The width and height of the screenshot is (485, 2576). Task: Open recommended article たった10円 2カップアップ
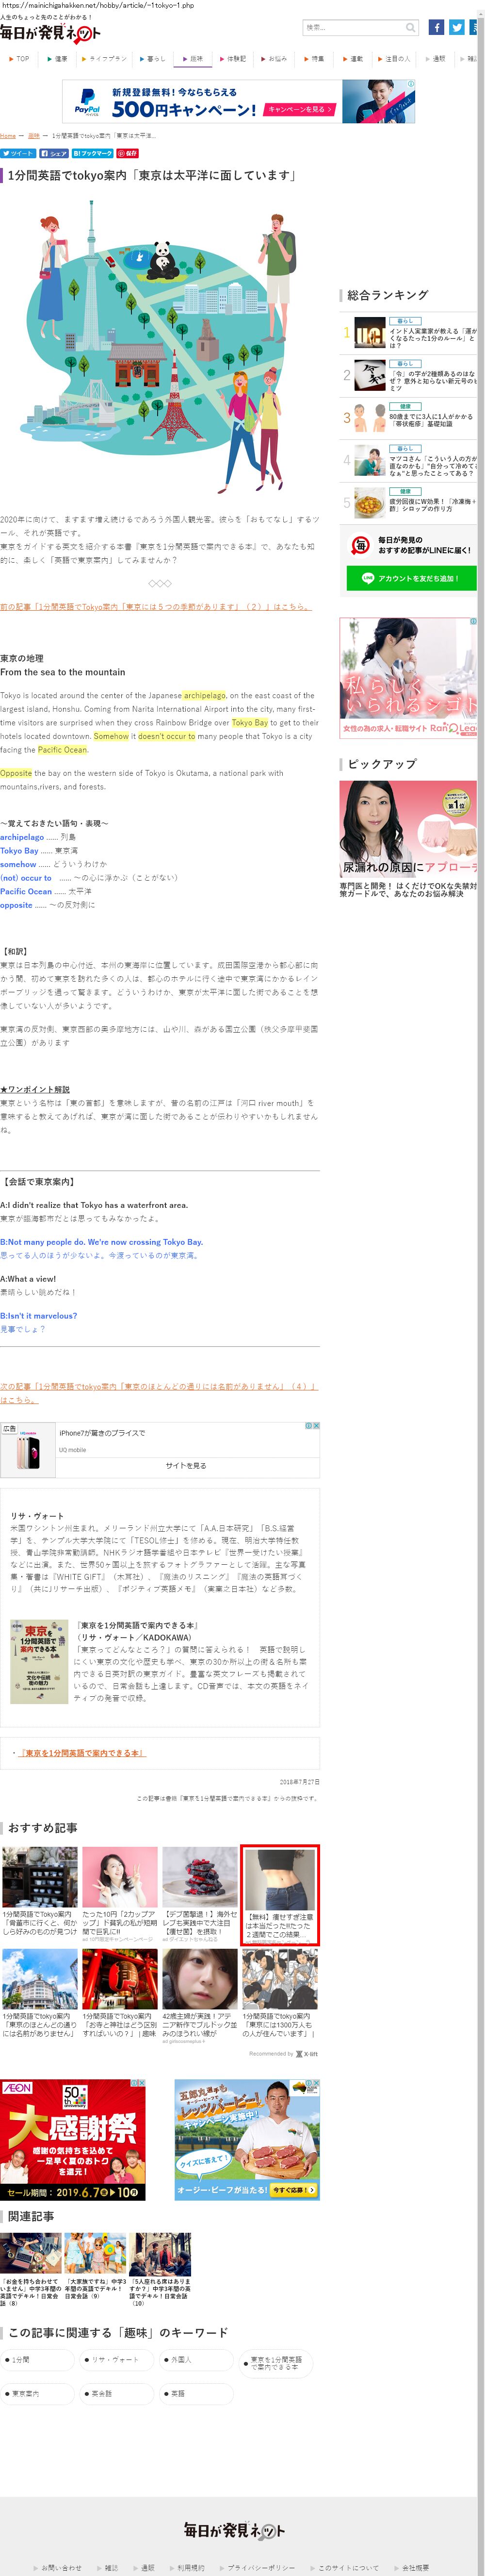pos(120,1894)
